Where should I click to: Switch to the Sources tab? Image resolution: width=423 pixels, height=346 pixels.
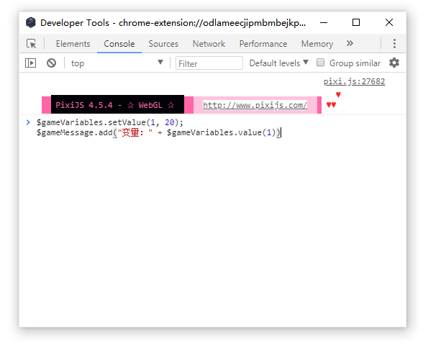[x=163, y=44]
